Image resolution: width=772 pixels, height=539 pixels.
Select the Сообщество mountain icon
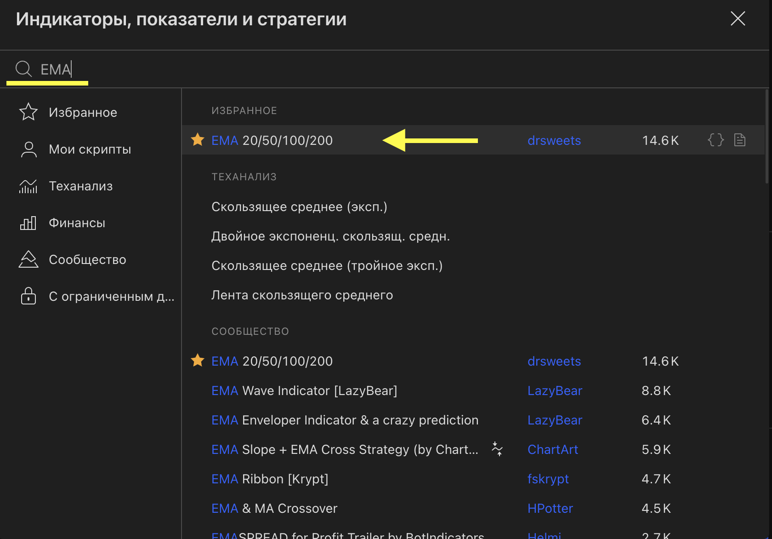tap(28, 259)
